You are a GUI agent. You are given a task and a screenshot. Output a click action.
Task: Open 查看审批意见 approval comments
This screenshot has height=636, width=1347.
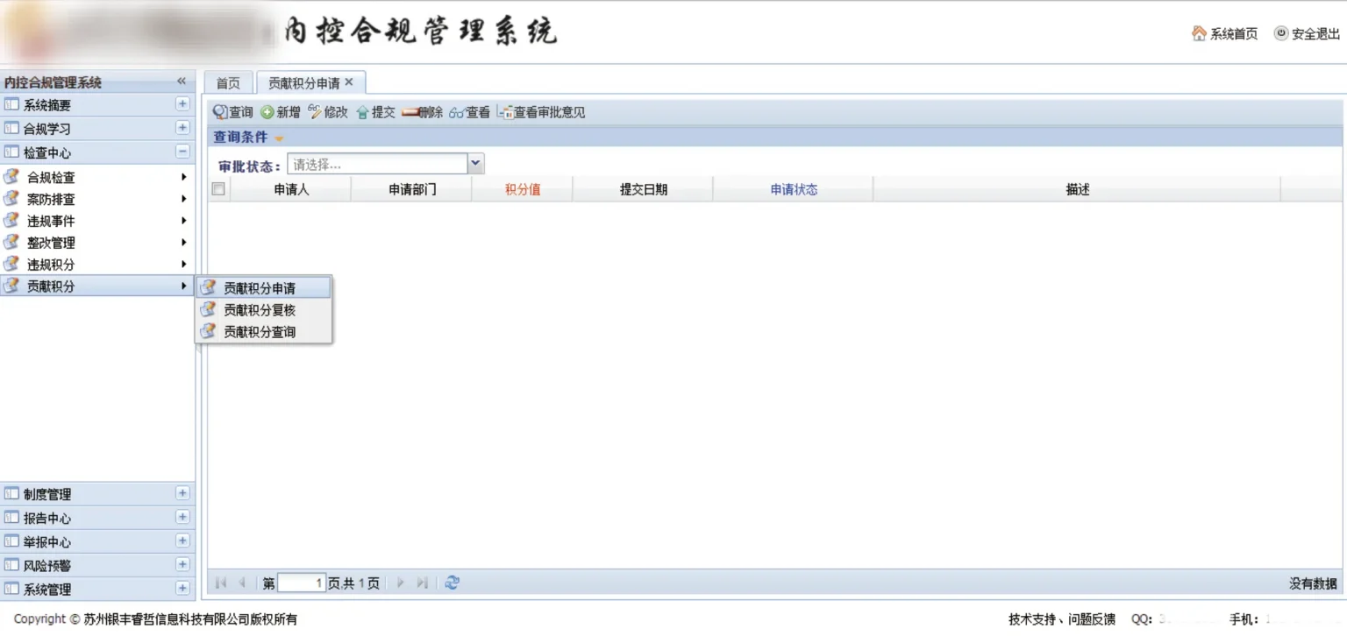click(541, 112)
